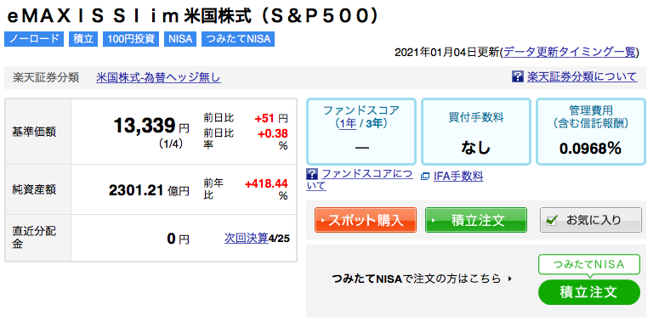Toggle the お気に入り checkmark
The image size is (659, 321).
pyautogui.click(x=552, y=220)
